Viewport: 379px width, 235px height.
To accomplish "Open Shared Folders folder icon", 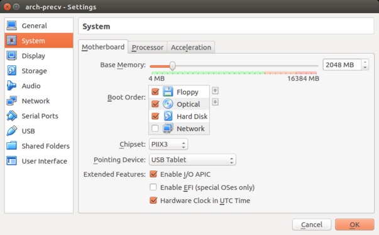I will click(11, 146).
